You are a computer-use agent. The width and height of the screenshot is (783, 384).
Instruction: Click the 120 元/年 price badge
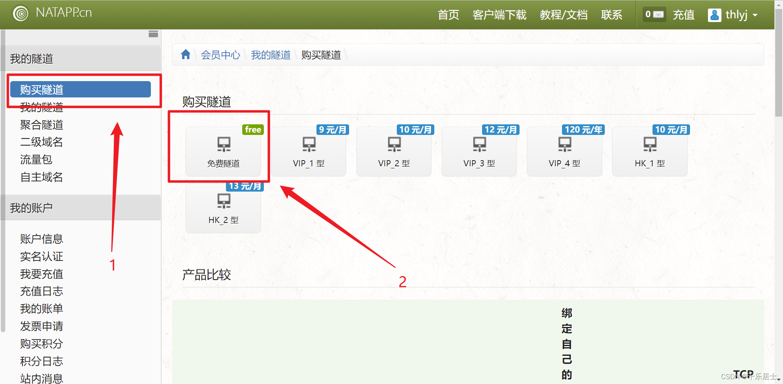pos(583,130)
